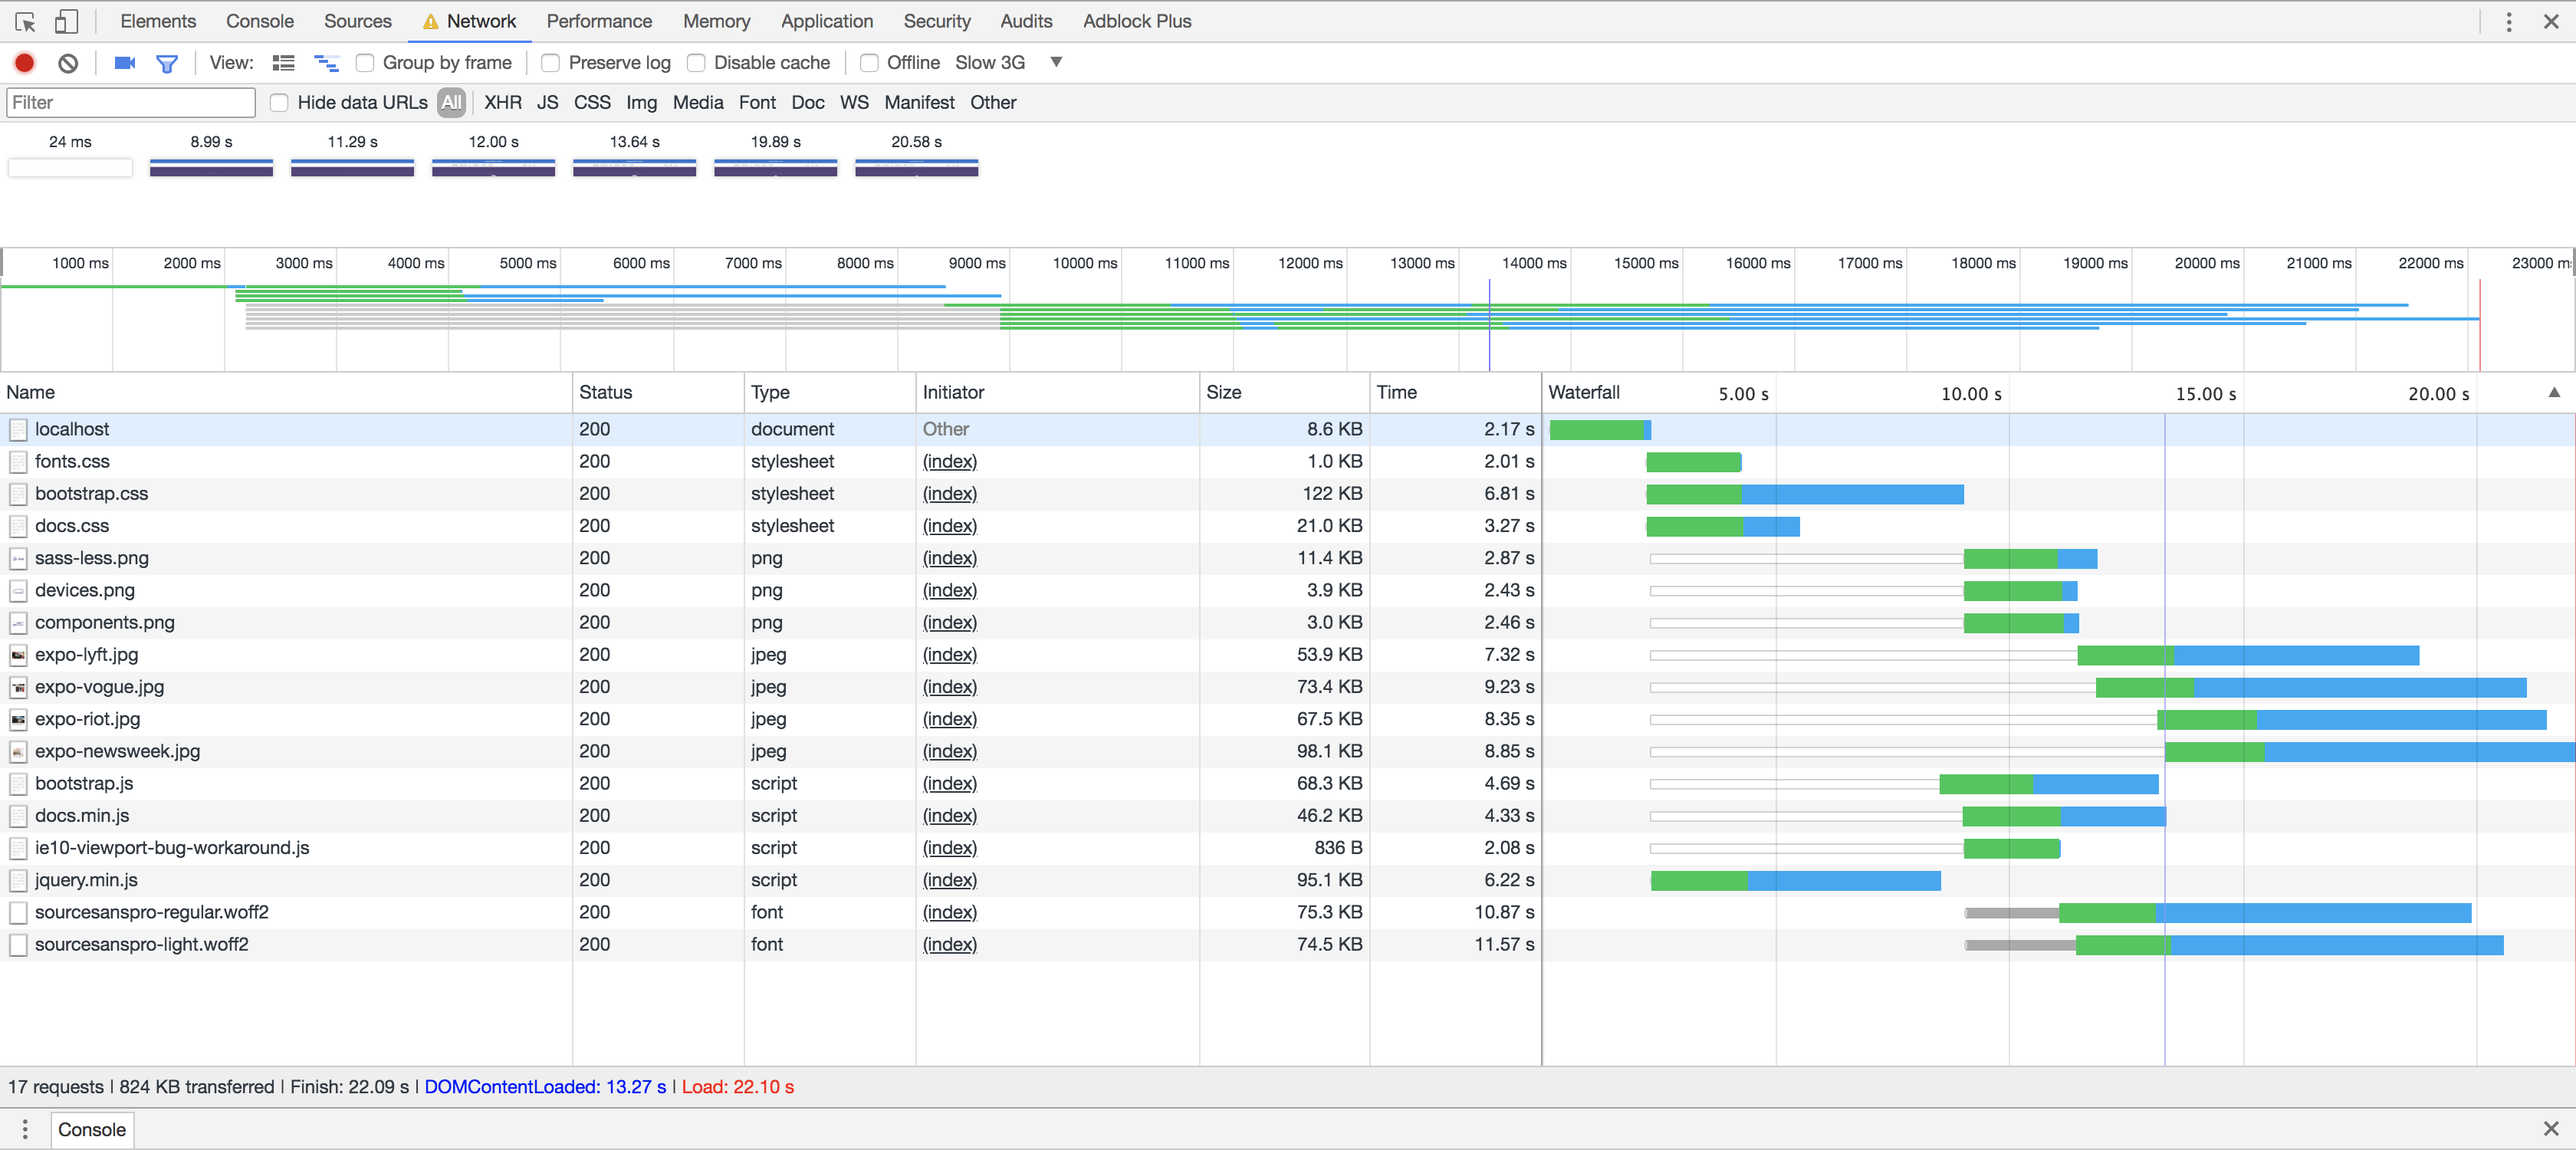The height and width of the screenshot is (1150, 2576).
Task: Tick the Hide data URLs checkbox
Action: click(280, 103)
